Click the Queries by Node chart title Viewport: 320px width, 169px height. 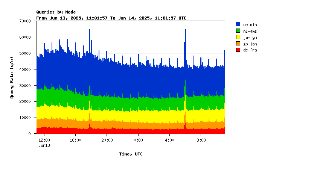pyautogui.click(x=56, y=12)
